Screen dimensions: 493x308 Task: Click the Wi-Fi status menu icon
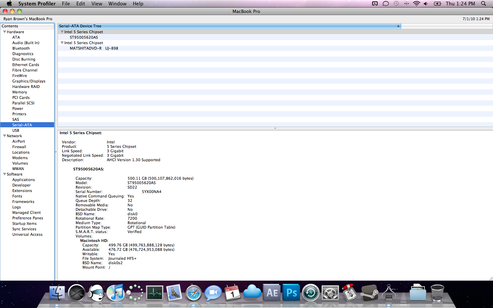point(416,3)
